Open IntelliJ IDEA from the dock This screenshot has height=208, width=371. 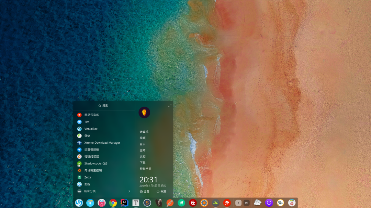pyautogui.click(x=124, y=203)
